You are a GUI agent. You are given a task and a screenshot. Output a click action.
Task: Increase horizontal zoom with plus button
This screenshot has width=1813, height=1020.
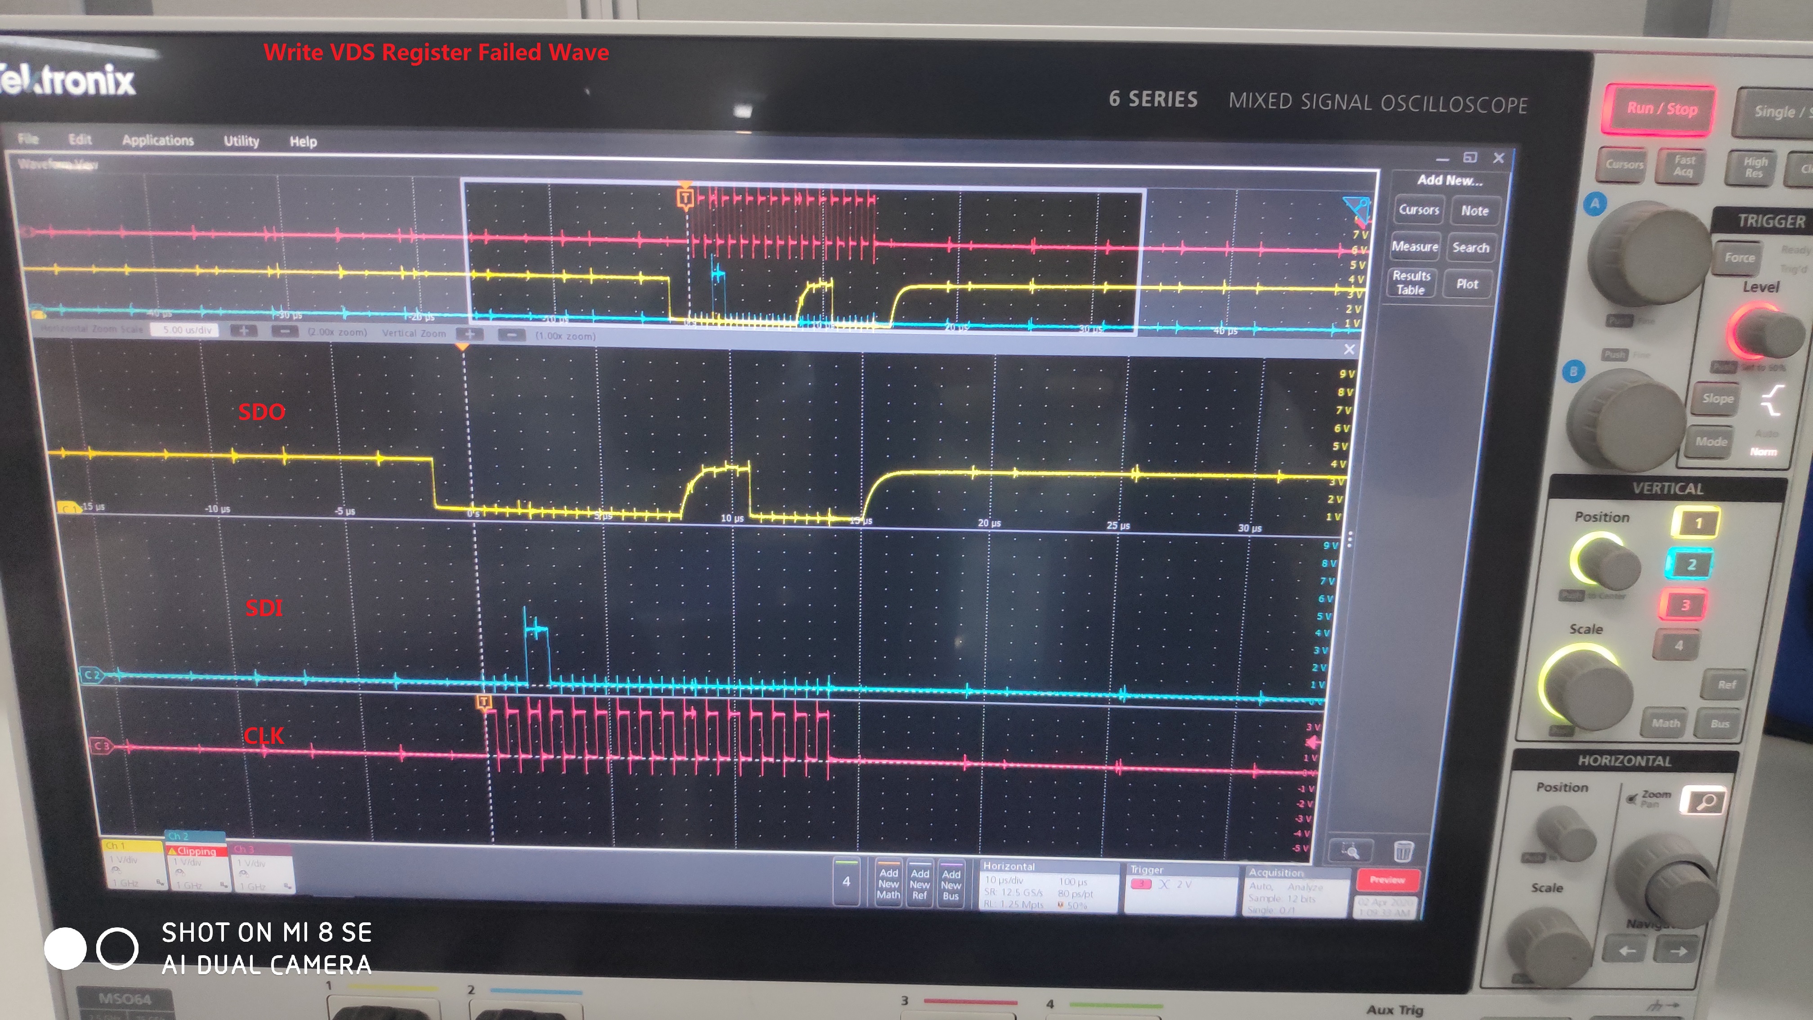[x=244, y=330]
